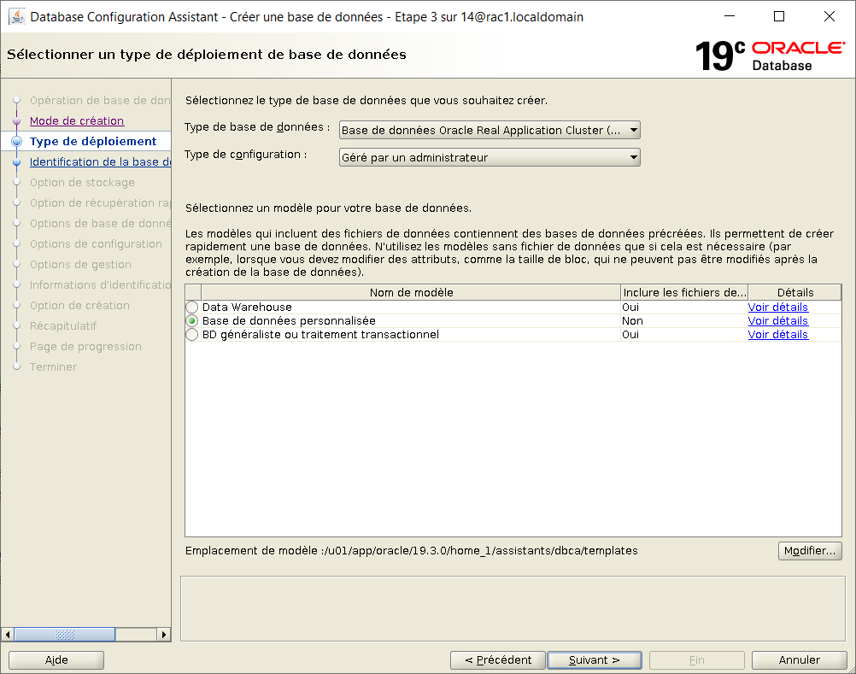
Task: Go back with Précédent button
Action: 498,659
